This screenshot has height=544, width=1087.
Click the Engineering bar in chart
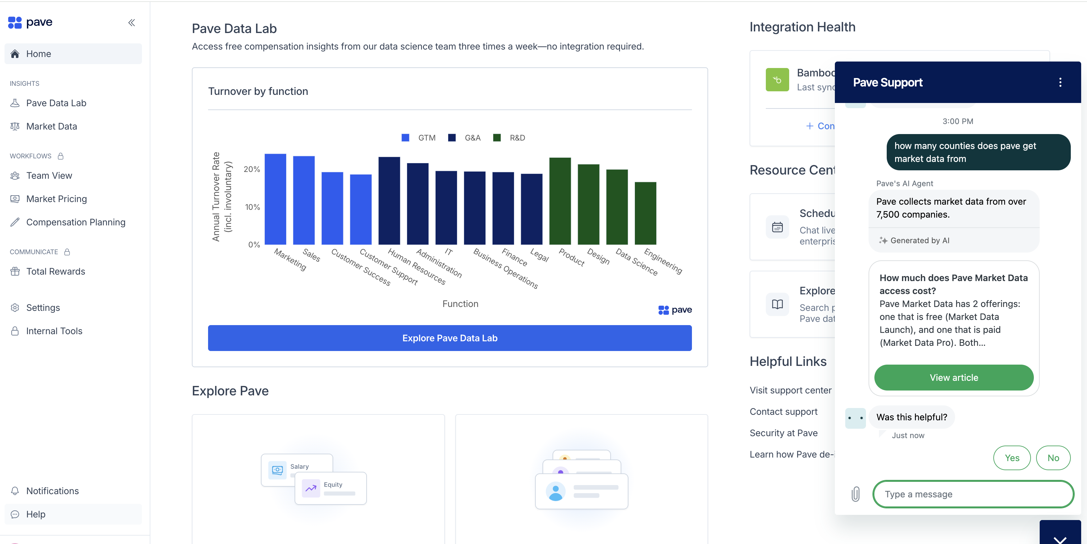click(x=645, y=213)
